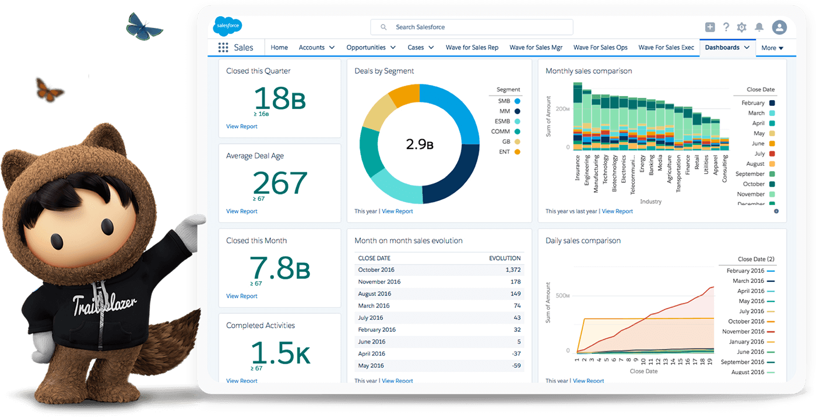This screenshot has width=816, height=418.
Task: Open the Cases tab
Action: pyautogui.click(x=416, y=48)
